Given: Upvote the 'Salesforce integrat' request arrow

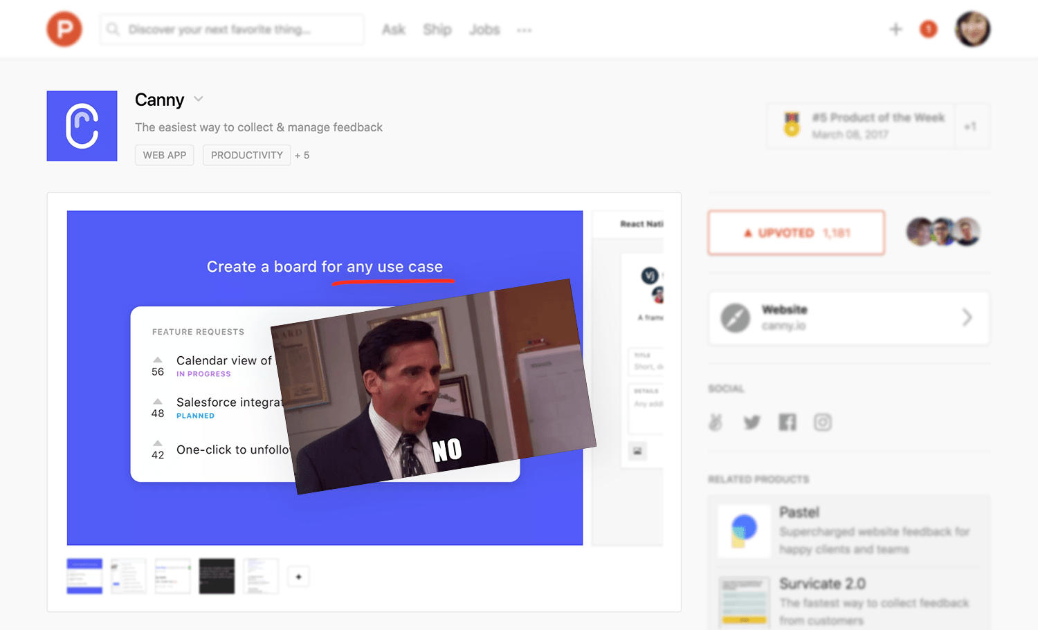Looking at the screenshot, I should coord(158,401).
